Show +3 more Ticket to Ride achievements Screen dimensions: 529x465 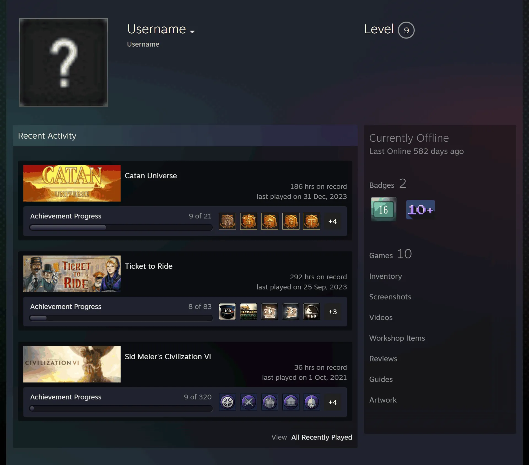click(333, 312)
